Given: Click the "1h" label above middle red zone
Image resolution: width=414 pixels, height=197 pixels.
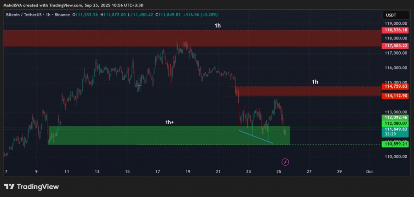Looking at the screenshot, I should click(315, 82).
